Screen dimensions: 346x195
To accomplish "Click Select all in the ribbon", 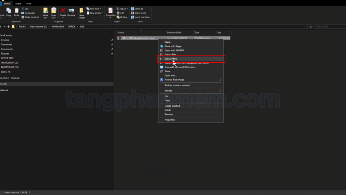I will tap(137, 9).
